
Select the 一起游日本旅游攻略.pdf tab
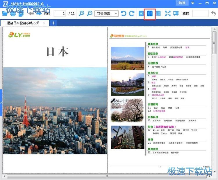21,23
